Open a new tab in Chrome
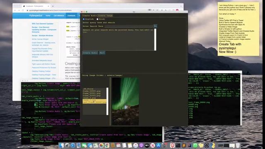This screenshot has width=265, height=149. click(x=53, y=6)
